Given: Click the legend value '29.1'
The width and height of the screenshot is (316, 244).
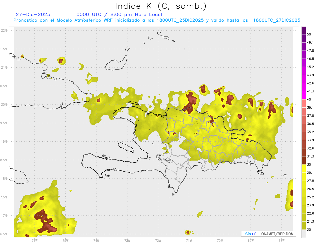Looking at the screenshot, I should pos(310,173).
